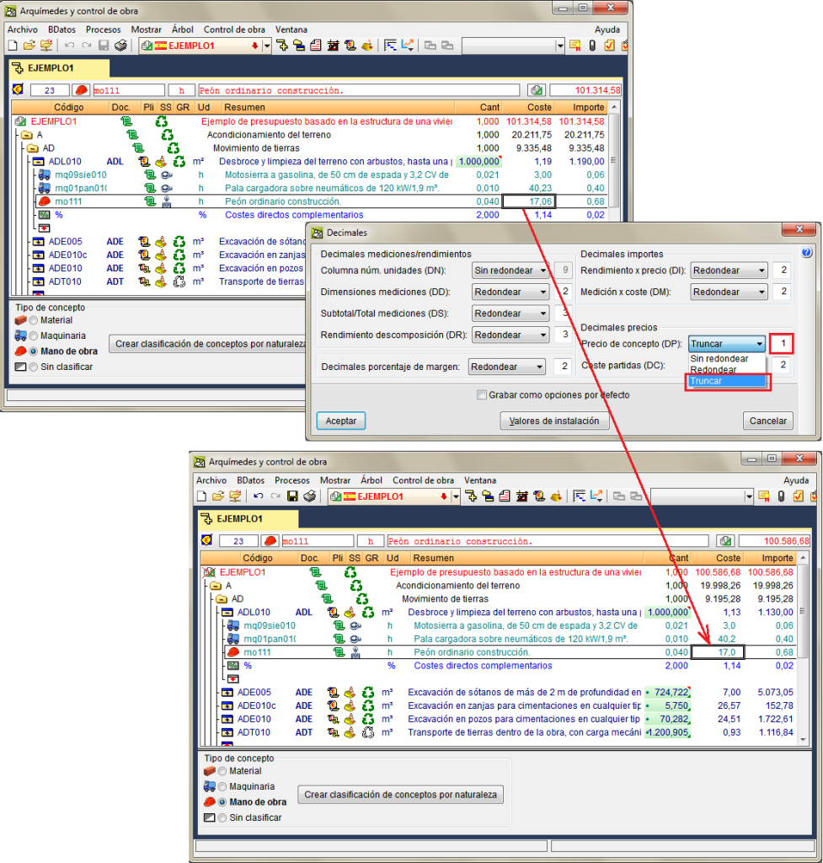This screenshot has width=823, height=863.
Task: Click Tree view icon in bottom window toolbar
Action: pos(471,496)
